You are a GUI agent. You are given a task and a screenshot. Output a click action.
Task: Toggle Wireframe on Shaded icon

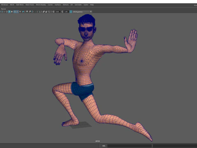[15, 12]
